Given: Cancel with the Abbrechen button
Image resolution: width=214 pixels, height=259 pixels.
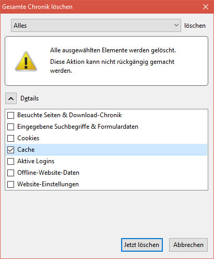Looking at the screenshot, I should coord(188,245).
